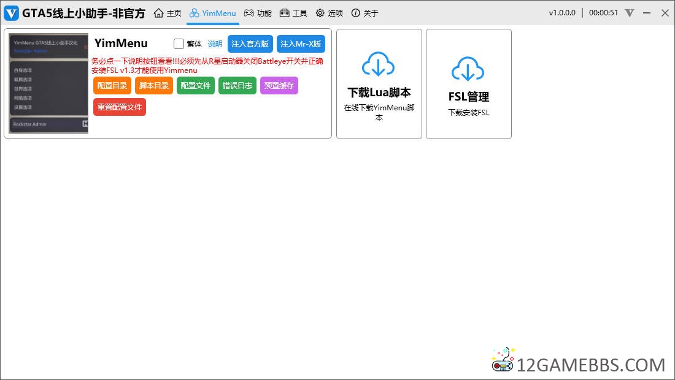Viewport: 675px width, 380px height.
Task: Close the helper window
Action: tap(665, 13)
